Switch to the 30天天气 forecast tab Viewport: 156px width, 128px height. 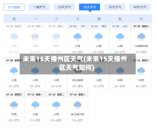point(115,7)
